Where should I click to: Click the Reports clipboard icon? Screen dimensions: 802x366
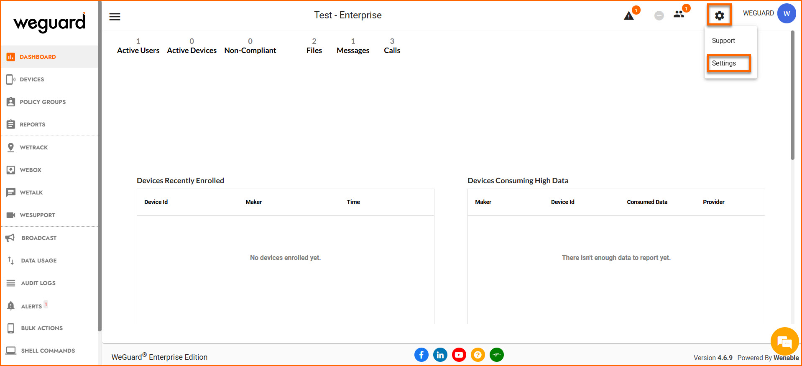(x=11, y=124)
